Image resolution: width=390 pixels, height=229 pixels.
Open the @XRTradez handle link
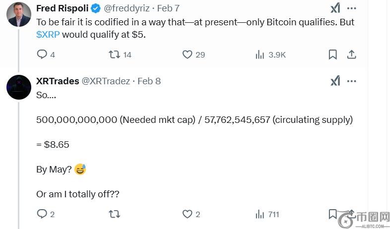pos(106,81)
